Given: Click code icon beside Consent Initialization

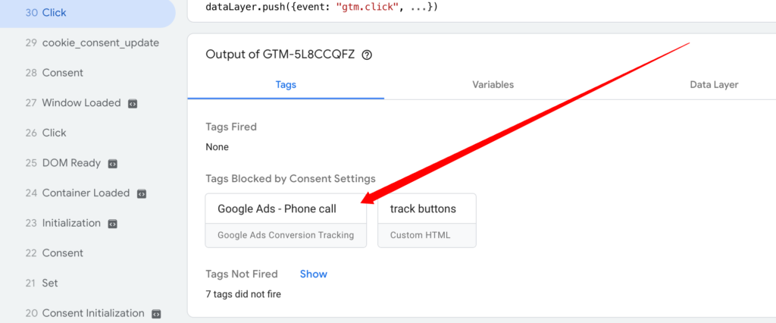Looking at the screenshot, I should click(x=156, y=313).
